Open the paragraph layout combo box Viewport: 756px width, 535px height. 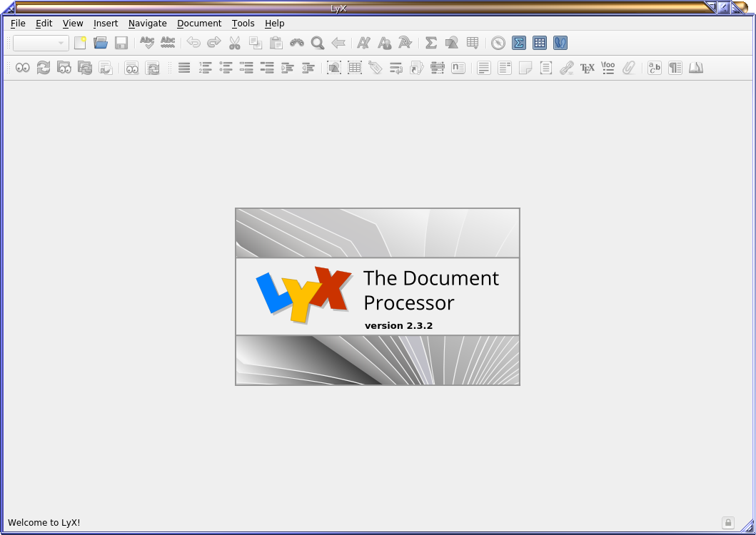click(x=41, y=43)
